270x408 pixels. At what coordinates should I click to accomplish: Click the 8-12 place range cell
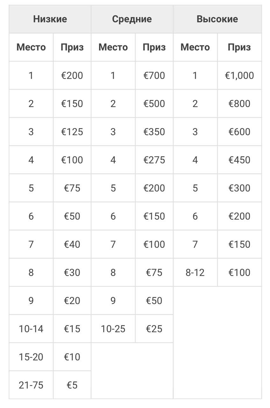(195, 273)
